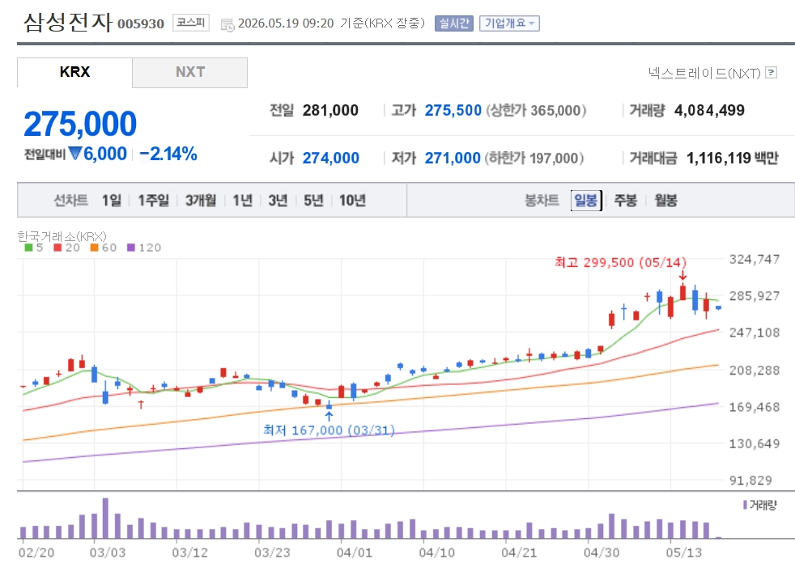Select the 일봉 daily candle option
795x576 pixels.
(586, 200)
